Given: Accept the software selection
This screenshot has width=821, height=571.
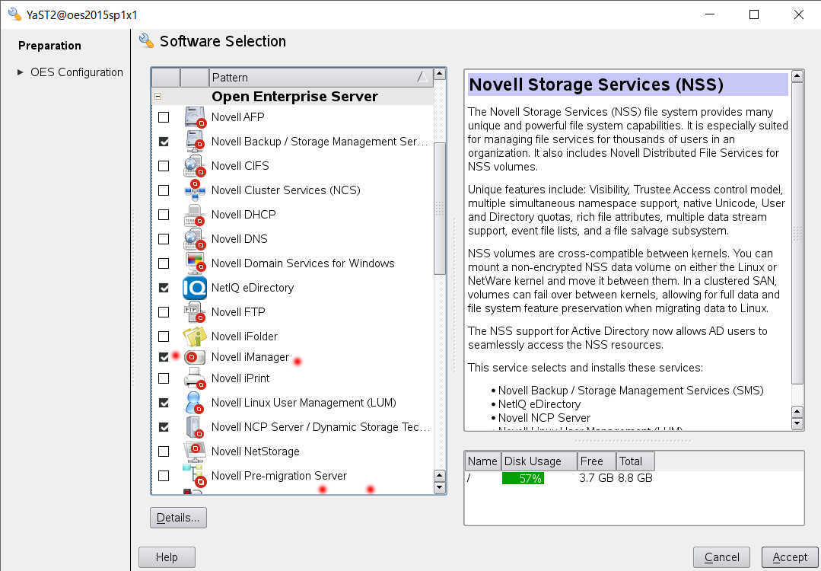Looking at the screenshot, I should 790,557.
